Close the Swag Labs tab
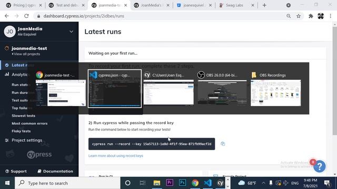Viewport: 337px width, 189px height. click(x=253, y=5)
